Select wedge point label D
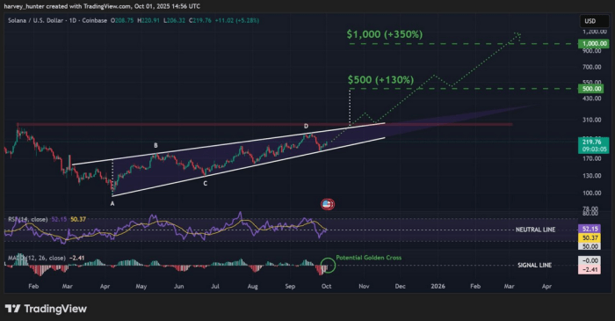 pos(306,127)
